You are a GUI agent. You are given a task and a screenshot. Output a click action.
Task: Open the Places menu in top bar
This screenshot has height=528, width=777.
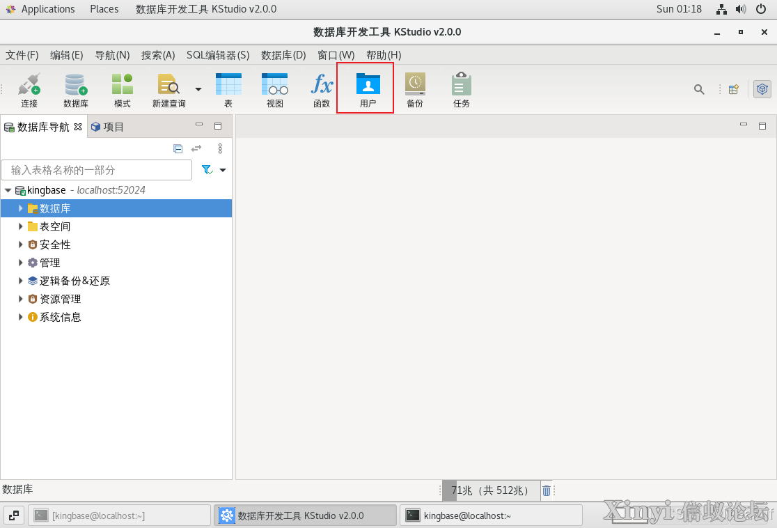104,9
